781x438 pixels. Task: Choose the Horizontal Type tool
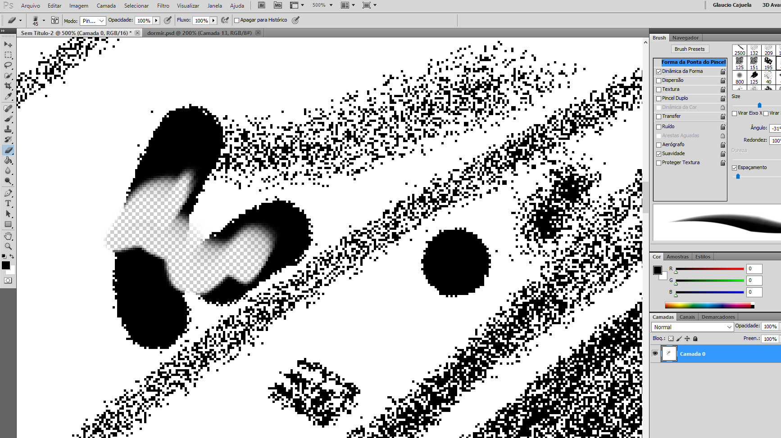pos(8,203)
